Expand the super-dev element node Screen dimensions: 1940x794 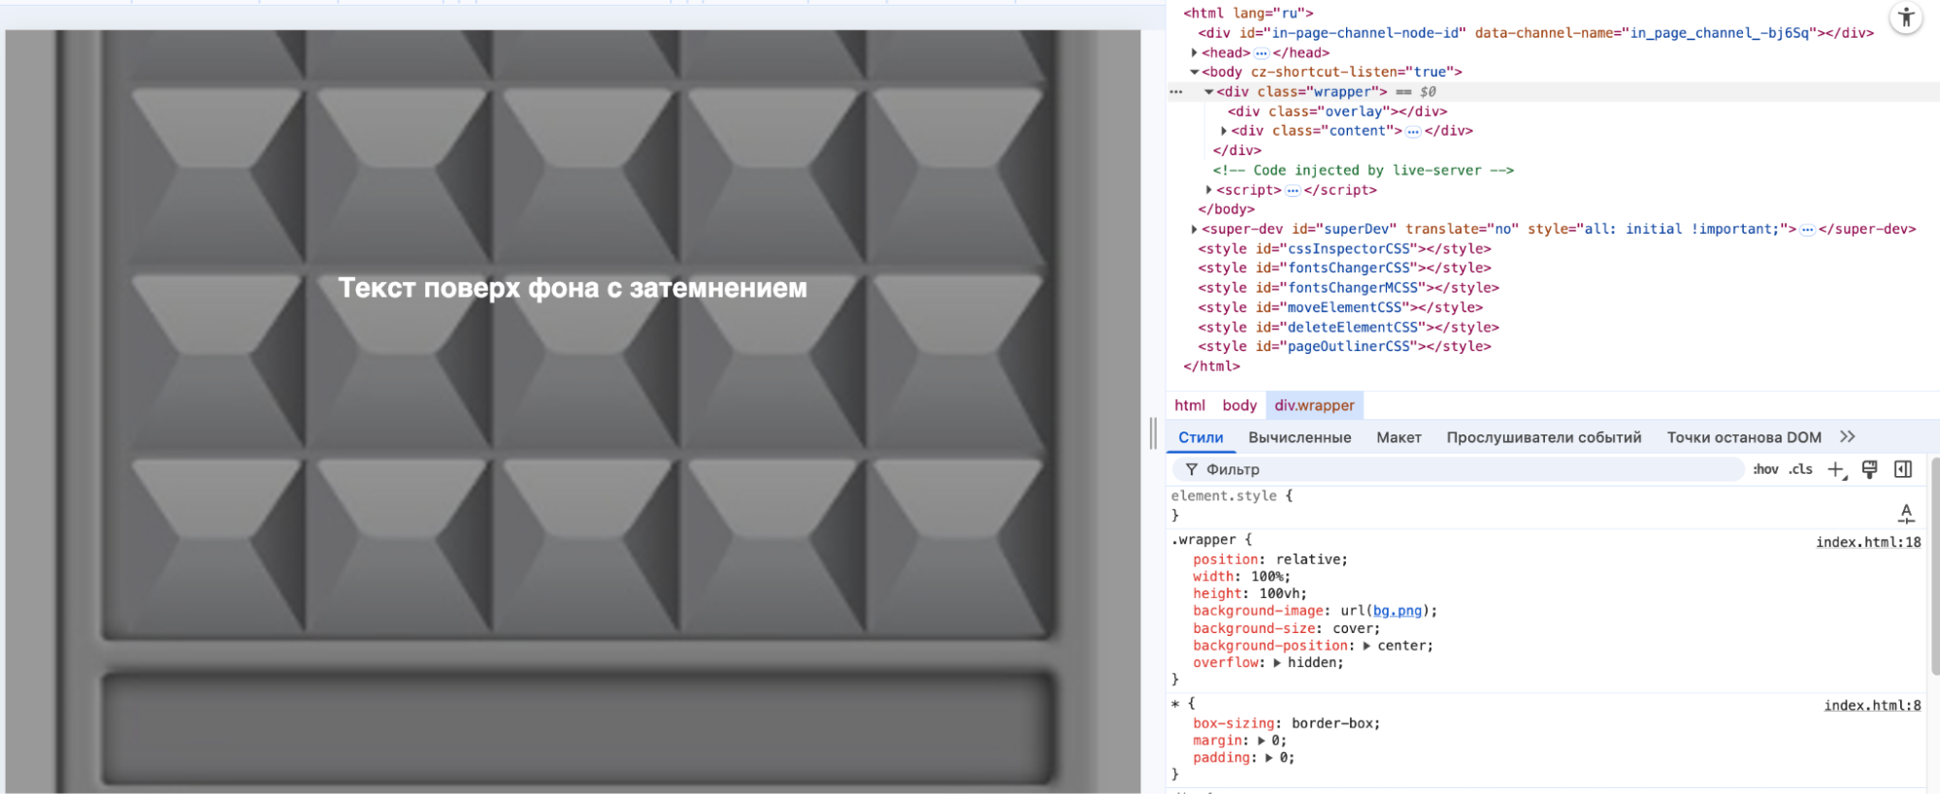pos(1195,230)
